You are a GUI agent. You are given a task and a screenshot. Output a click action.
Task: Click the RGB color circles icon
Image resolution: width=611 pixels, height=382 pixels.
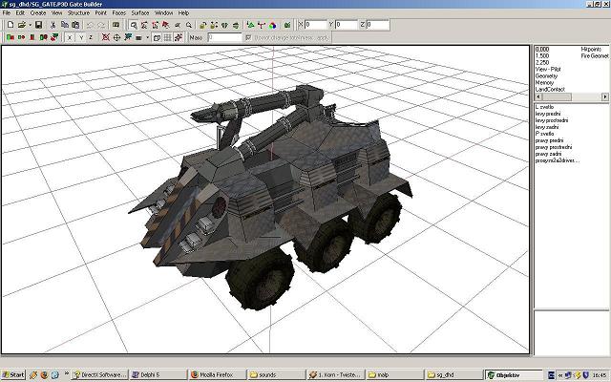click(273, 25)
